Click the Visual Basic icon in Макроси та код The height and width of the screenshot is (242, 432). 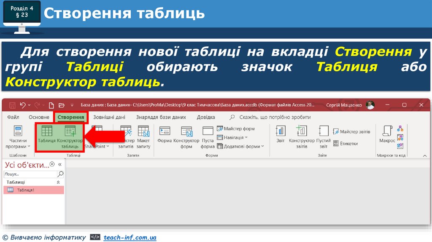point(400,145)
